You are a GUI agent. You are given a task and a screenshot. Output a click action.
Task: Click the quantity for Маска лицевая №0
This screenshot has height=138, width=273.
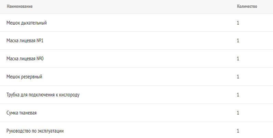coord(238,59)
